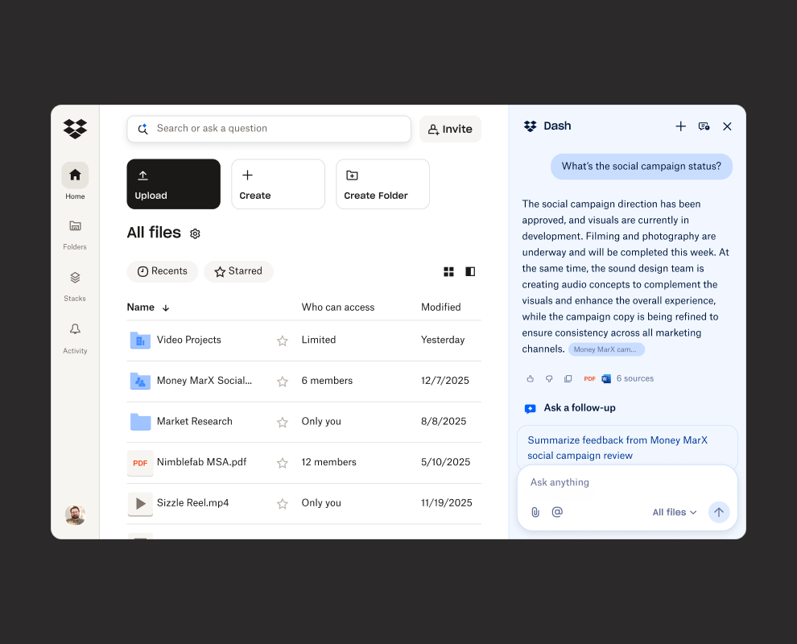Click the Video Projects folder icon
The width and height of the screenshot is (797, 644).
click(140, 340)
